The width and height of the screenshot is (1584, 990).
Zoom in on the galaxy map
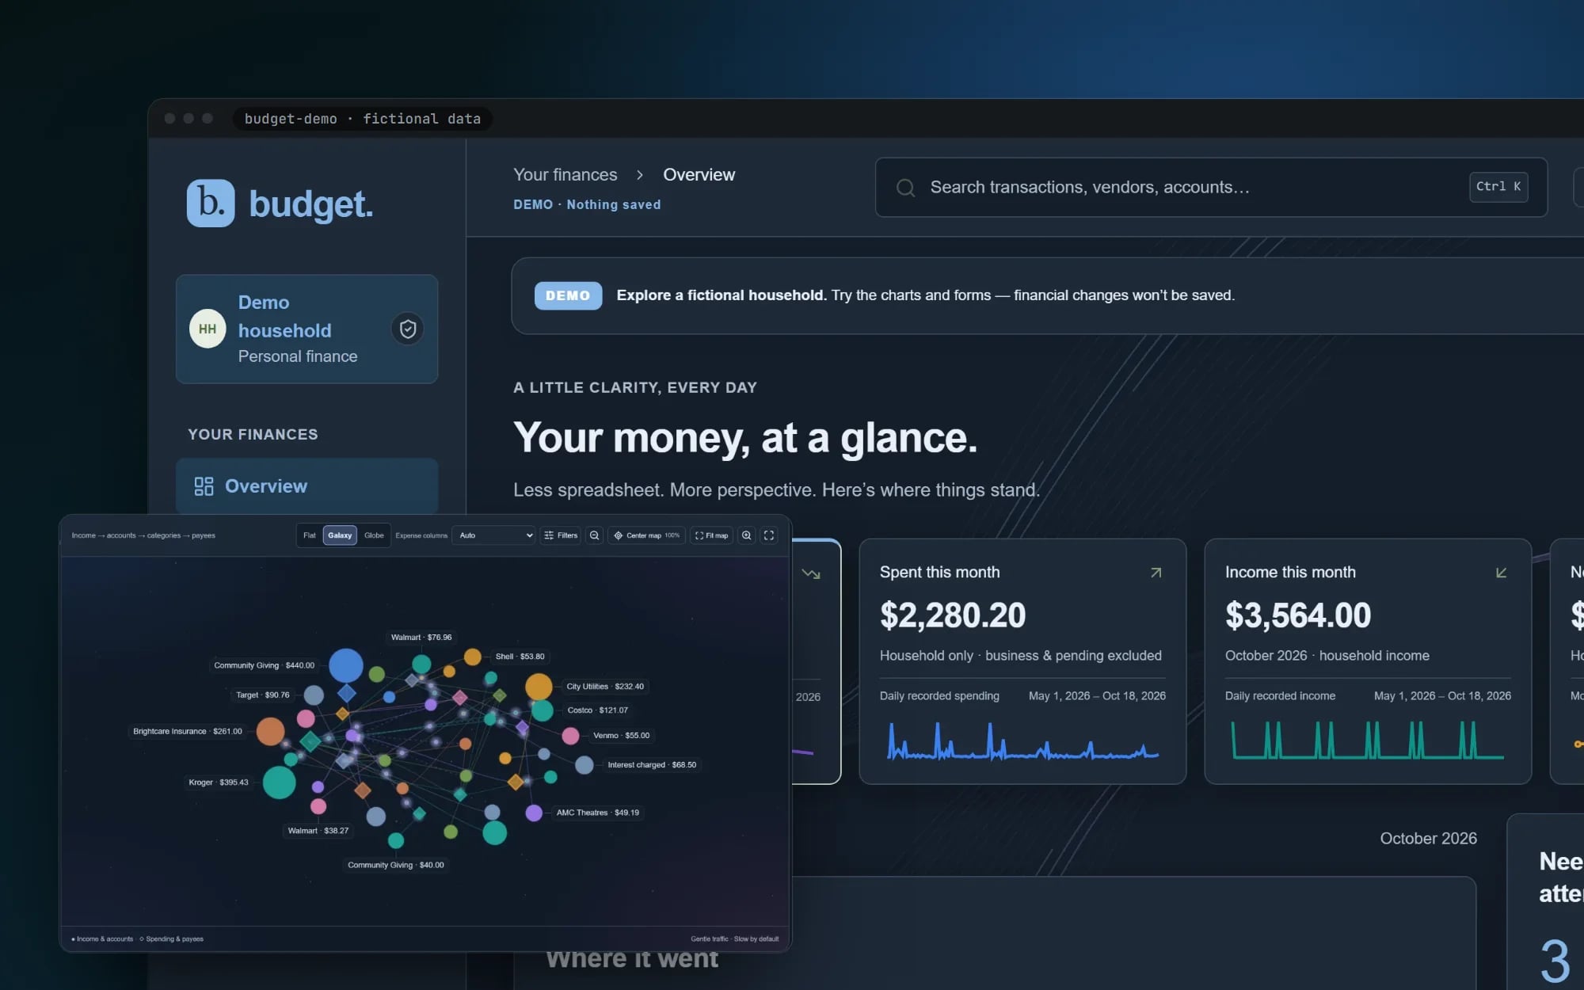746,535
